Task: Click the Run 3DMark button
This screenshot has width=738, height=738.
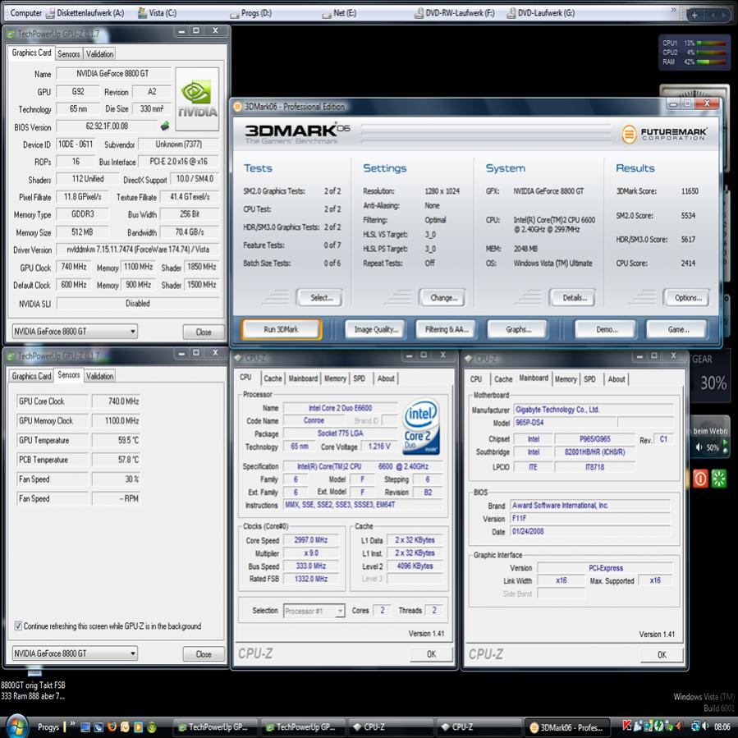Action: pyautogui.click(x=282, y=329)
